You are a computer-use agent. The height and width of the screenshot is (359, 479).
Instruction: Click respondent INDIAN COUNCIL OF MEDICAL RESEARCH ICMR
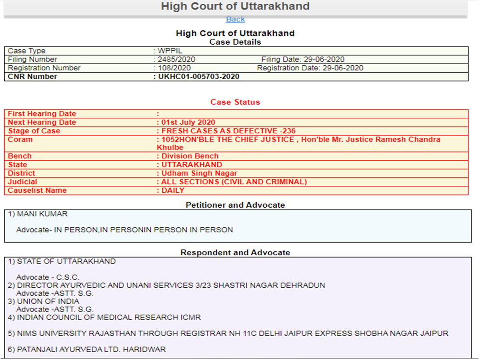pyautogui.click(x=109, y=318)
